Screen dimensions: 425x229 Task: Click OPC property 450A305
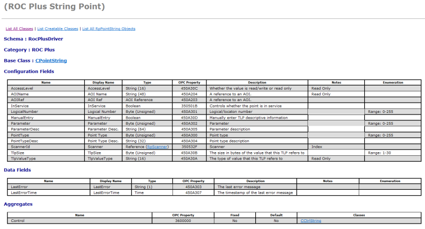pos(189,130)
